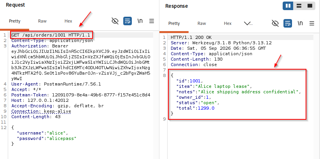Click the "total":1299.0 response field
This screenshot has width=320, height=159.
click(195, 108)
